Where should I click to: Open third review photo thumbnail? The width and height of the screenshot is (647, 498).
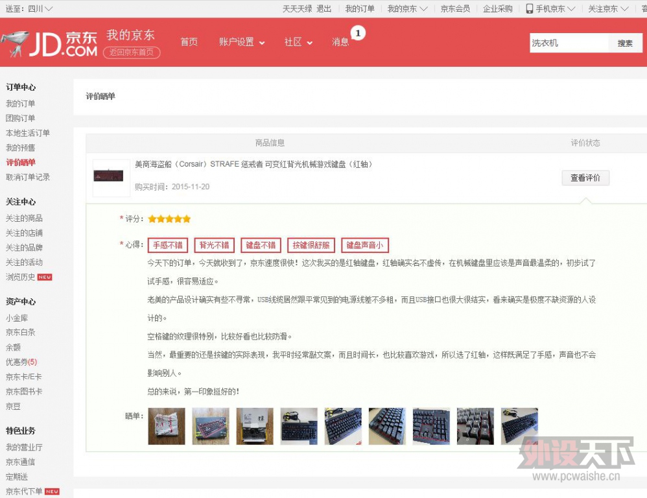[255, 426]
